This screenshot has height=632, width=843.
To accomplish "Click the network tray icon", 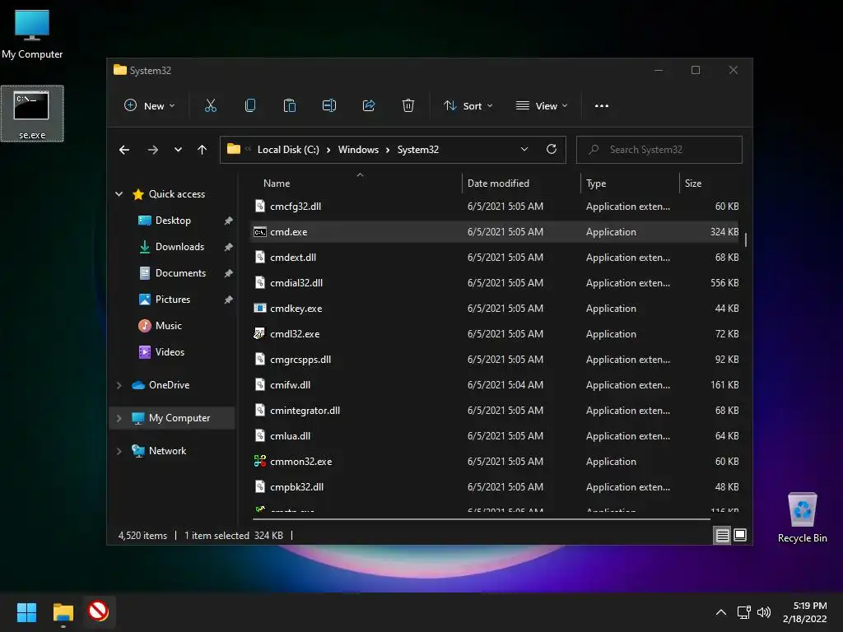I will pos(743,612).
